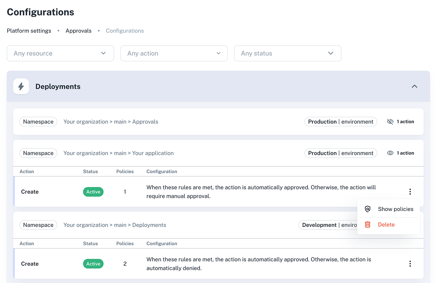
Task: Toggle the Active status badge on the Create action
Action: click(93, 191)
